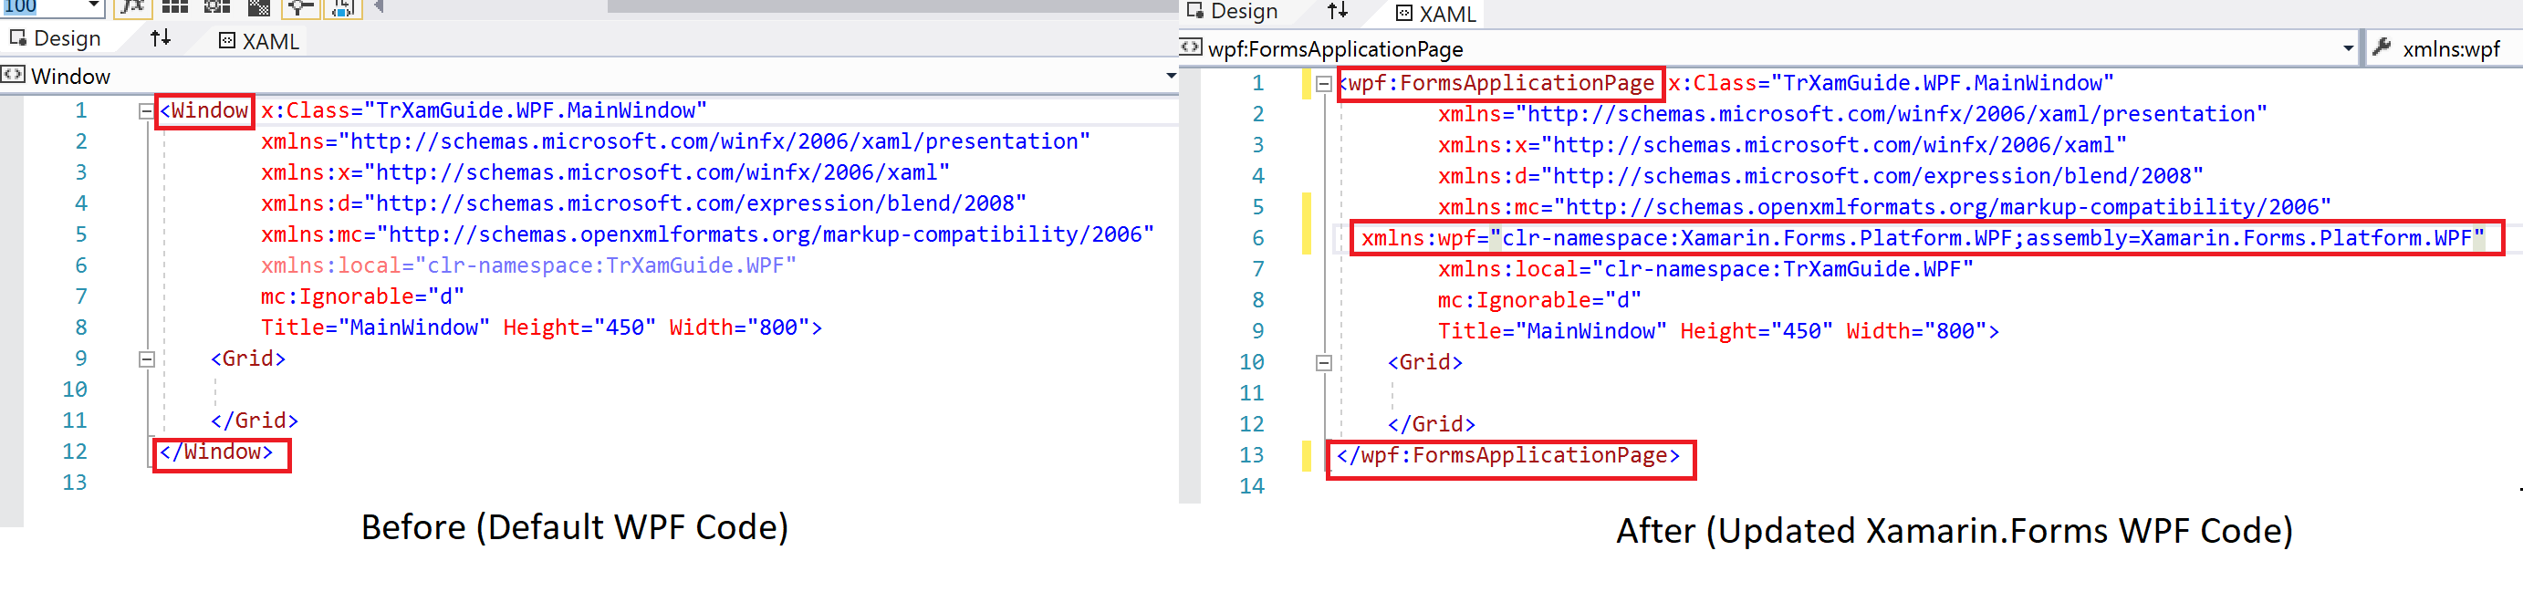The width and height of the screenshot is (2523, 613).
Task: Click the </wpf:FormsApplicationPage> closing tag
Action: tap(1508, 454)
